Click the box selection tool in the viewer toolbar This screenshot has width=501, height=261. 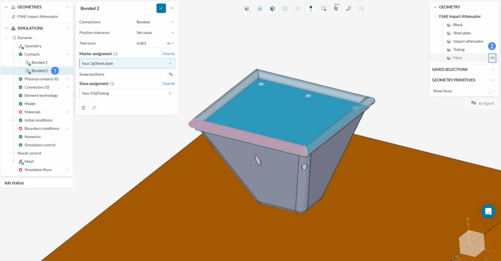(323, 8)
